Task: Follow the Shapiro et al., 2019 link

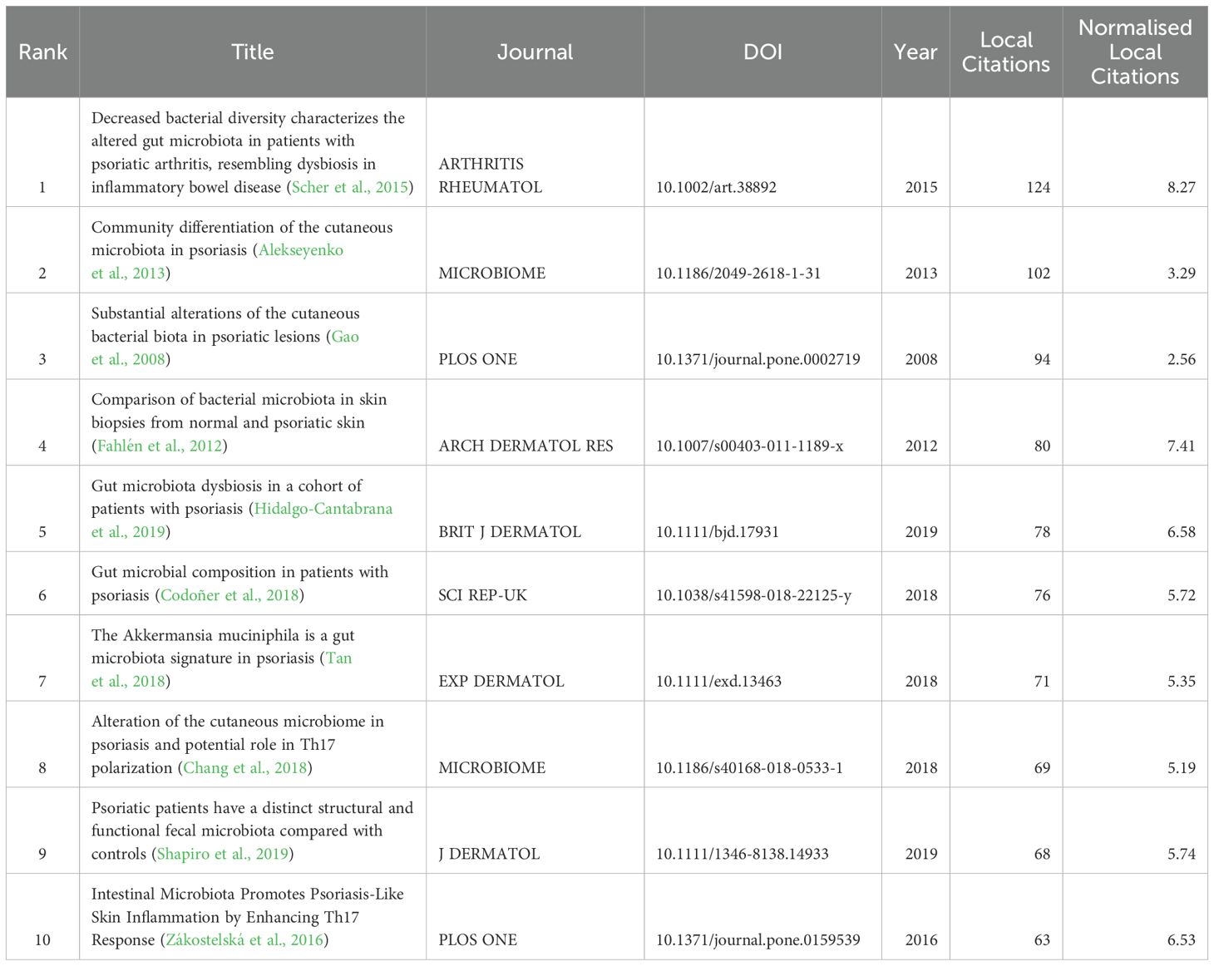Action: point(223,854)
